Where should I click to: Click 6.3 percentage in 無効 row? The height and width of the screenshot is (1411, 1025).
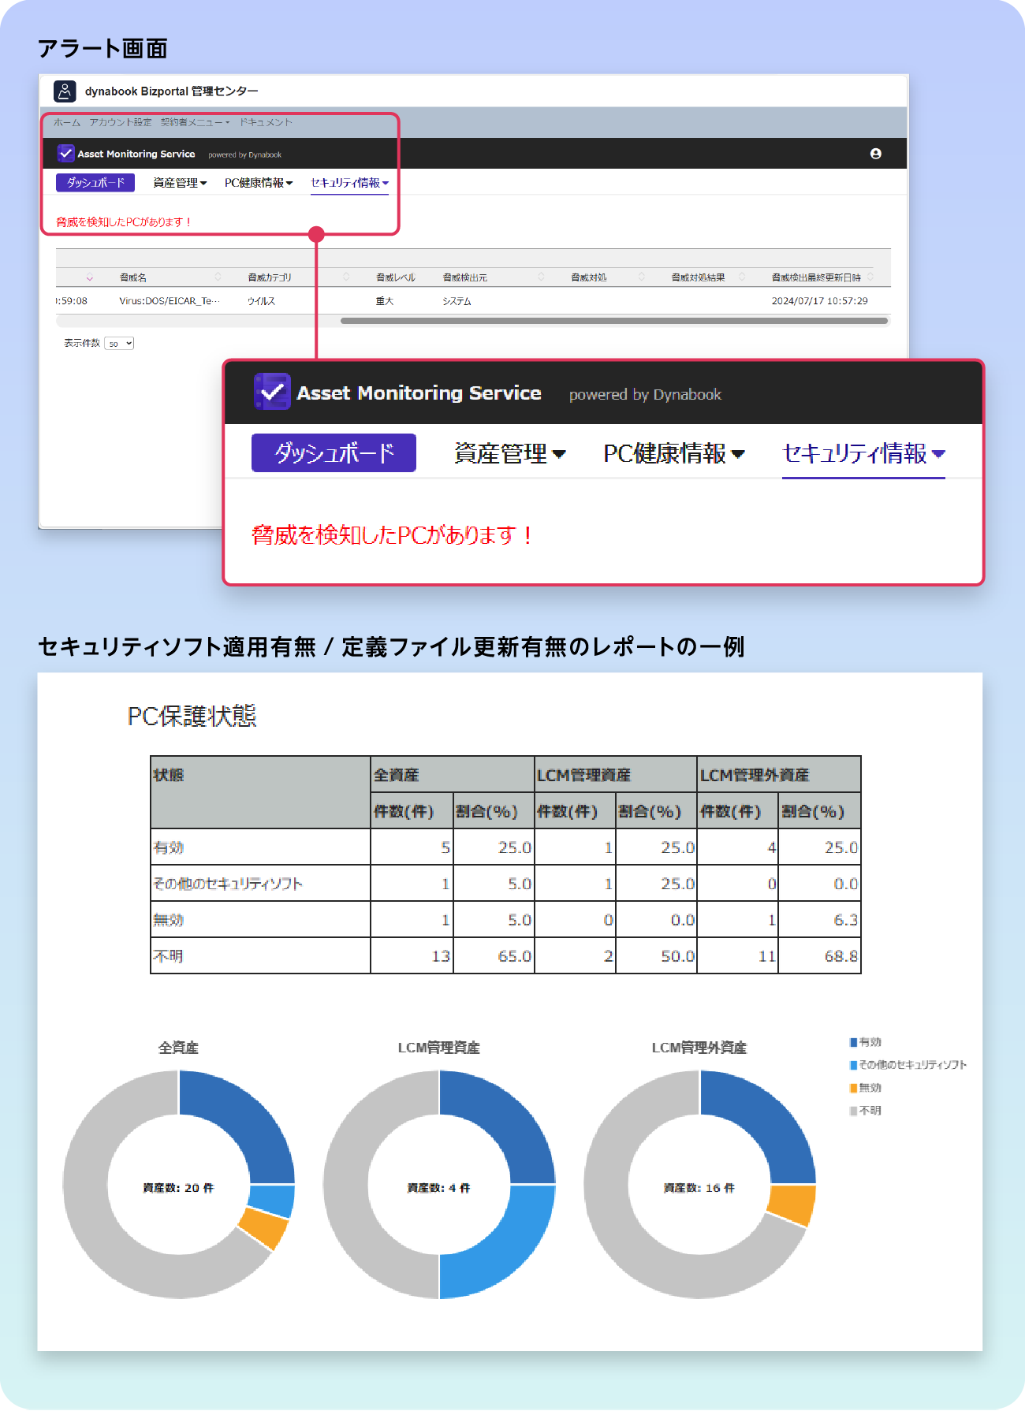tap(846, 920)
